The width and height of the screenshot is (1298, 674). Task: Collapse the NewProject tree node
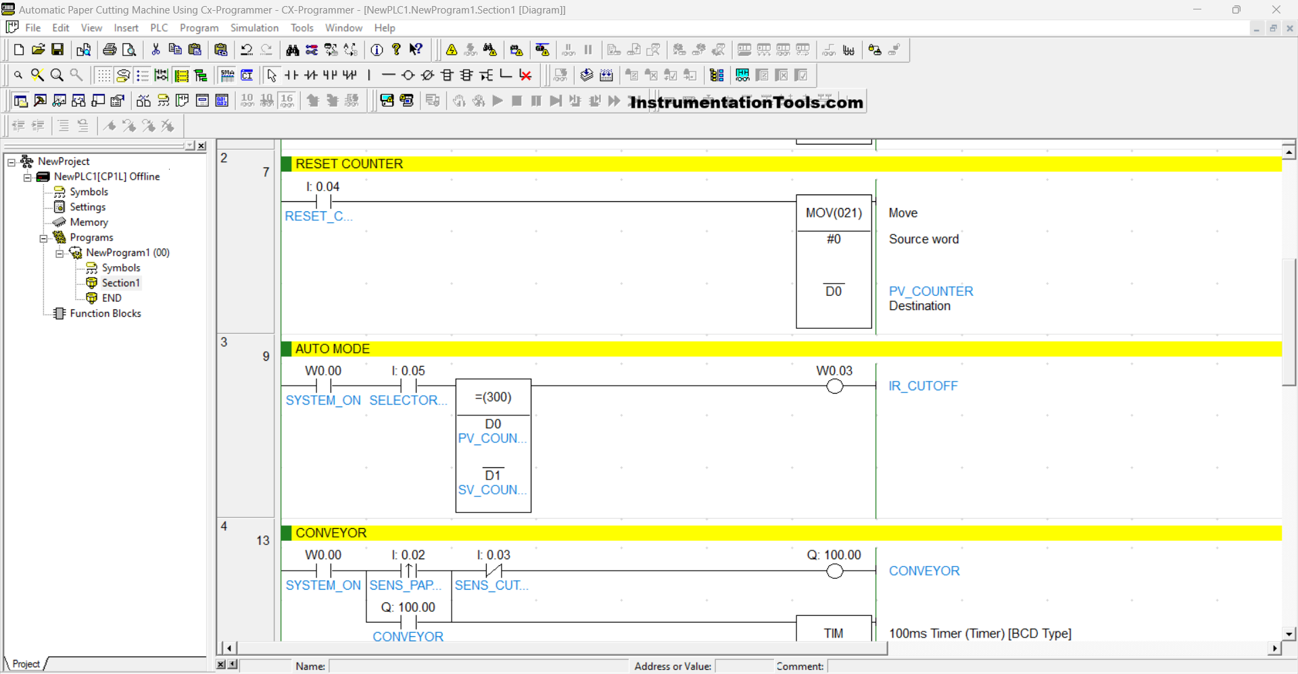coord(11,162)
